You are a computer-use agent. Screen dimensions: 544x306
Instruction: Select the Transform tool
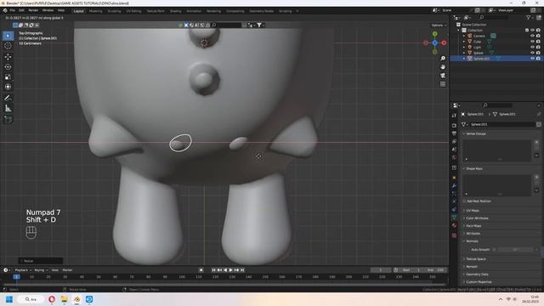[8, 87]
